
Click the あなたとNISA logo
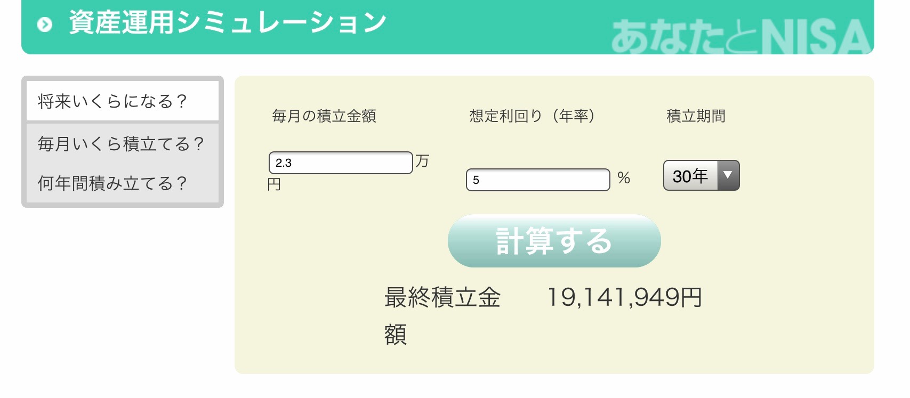pyautogui.click(x=740, y=37)
